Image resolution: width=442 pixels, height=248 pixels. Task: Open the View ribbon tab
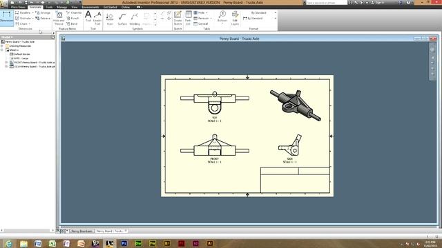tap(75, 7)
